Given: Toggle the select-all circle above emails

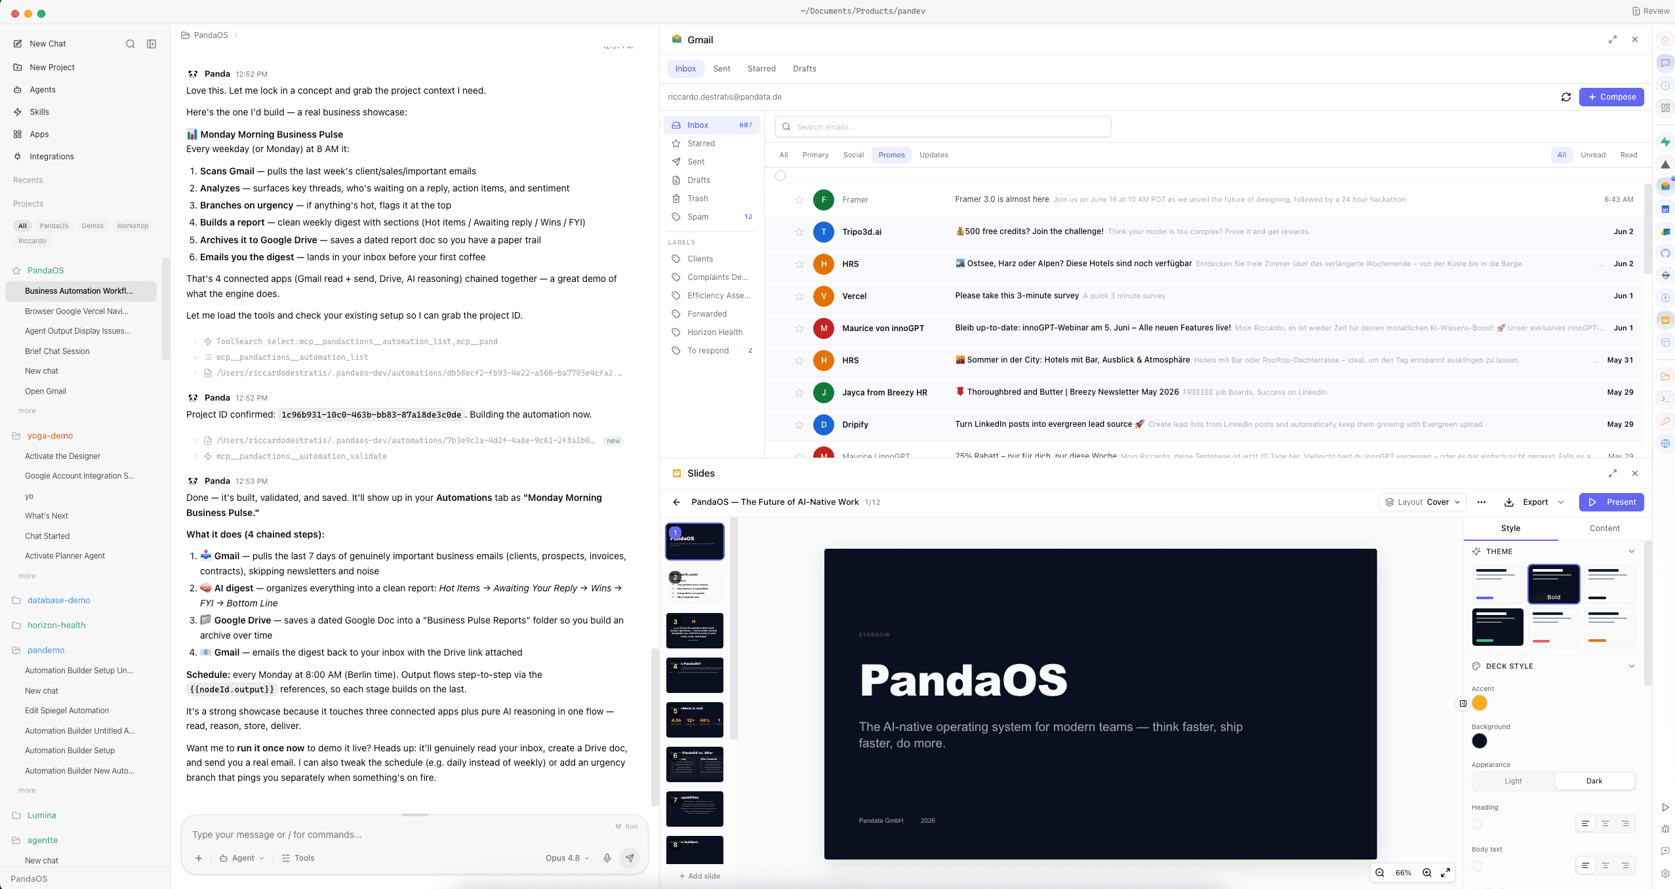Looking at the screenshot, I should pyautogui.click(x=780, y=176).
